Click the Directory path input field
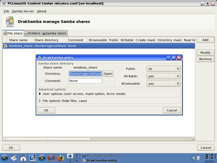The height and width of the screenshot is (163, 217). pos(85,74)
